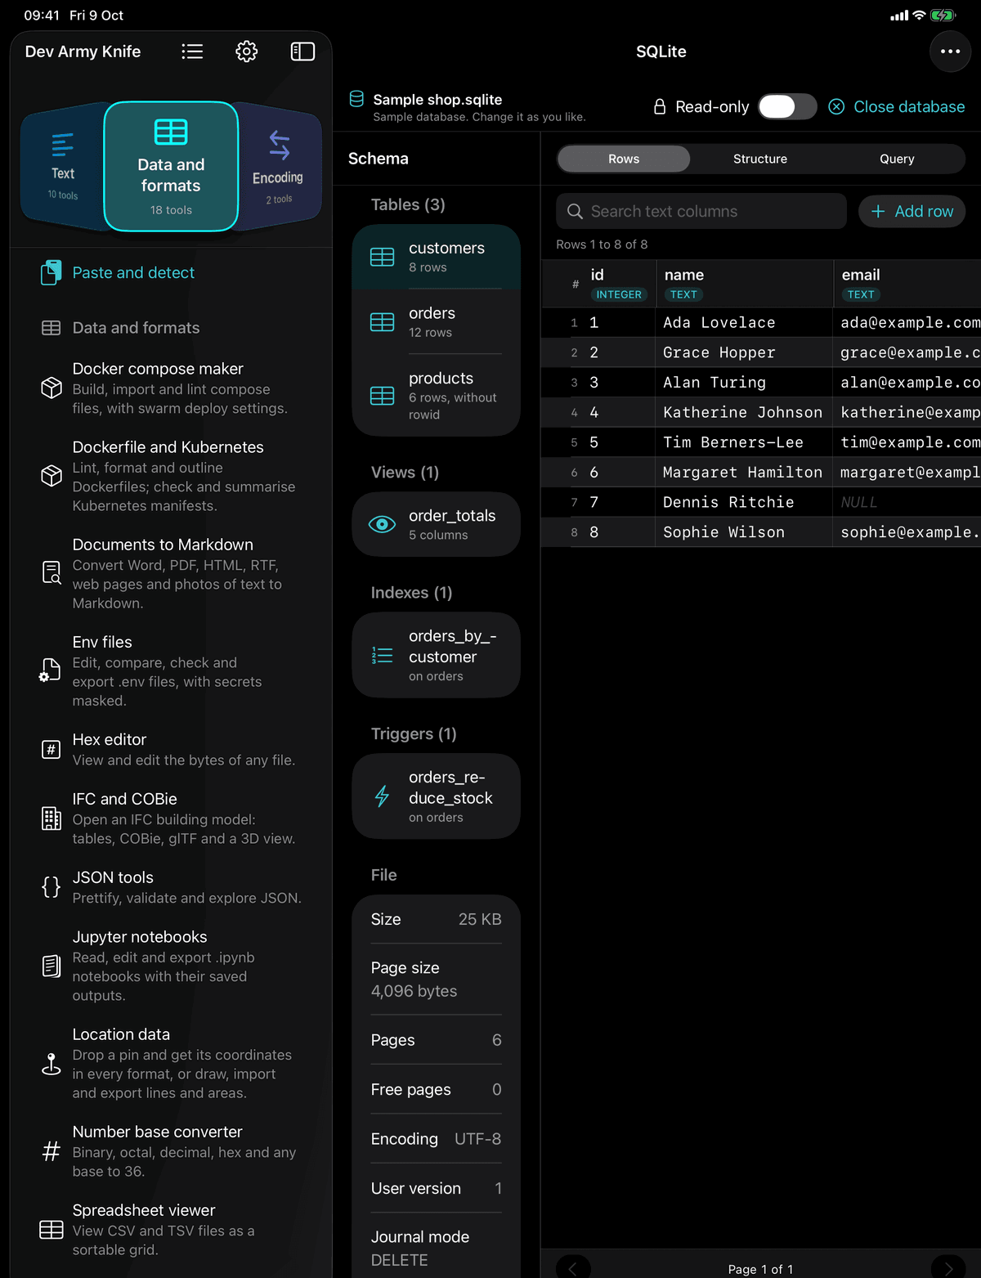Click the Location data pin icon
The image size is (981, 1278).
point(51,1063)
